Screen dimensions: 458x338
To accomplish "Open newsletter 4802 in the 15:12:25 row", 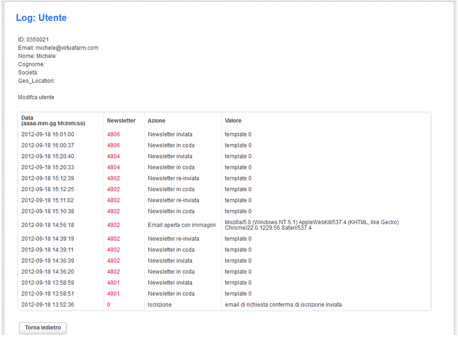I will tap(113, 189).
